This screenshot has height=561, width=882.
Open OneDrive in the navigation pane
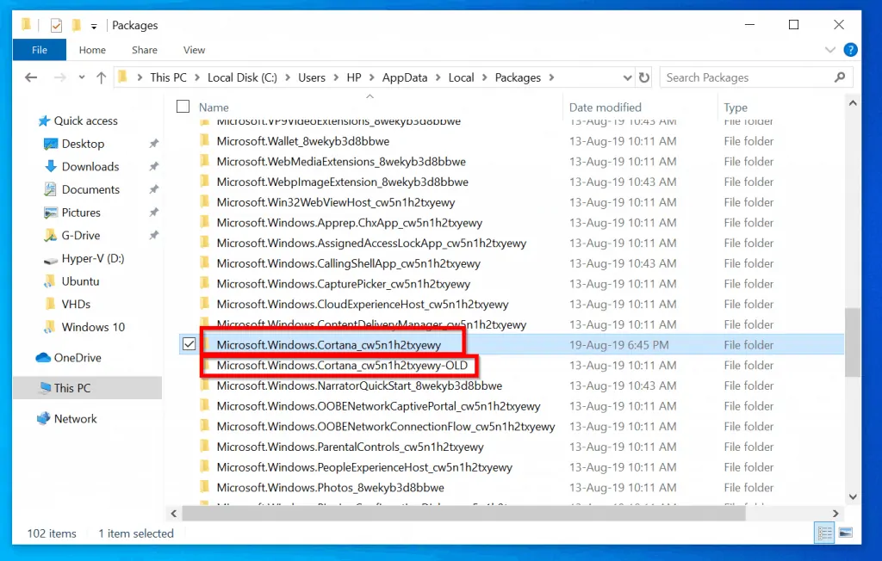pyautogui.click(x=77, y=357)
